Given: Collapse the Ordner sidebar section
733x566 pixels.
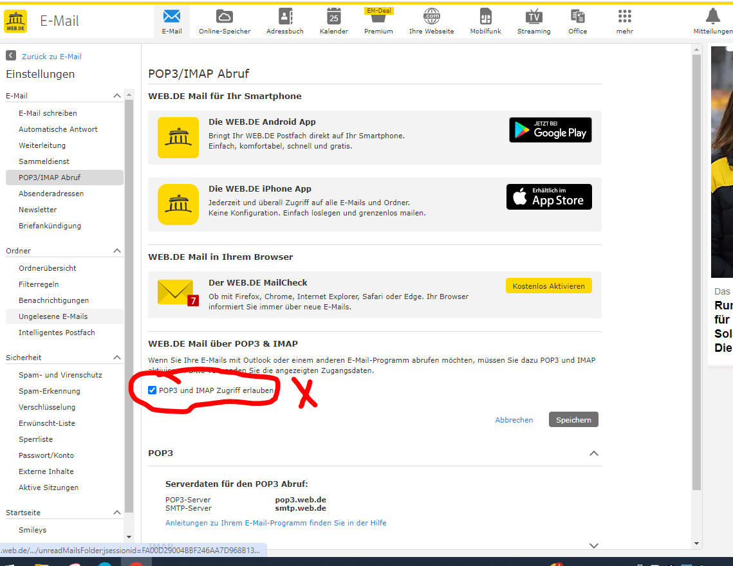Looking at the screenshot, I should point(117,251).
